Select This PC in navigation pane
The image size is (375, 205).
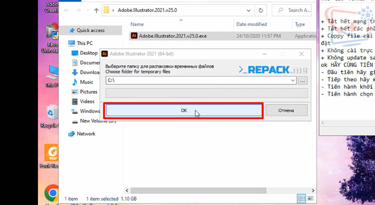pyautogui.click(x=85, y=43)
